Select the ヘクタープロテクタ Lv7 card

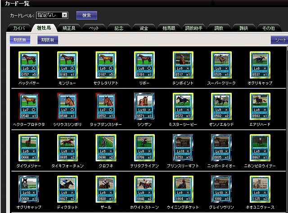[x=29, y=106]
